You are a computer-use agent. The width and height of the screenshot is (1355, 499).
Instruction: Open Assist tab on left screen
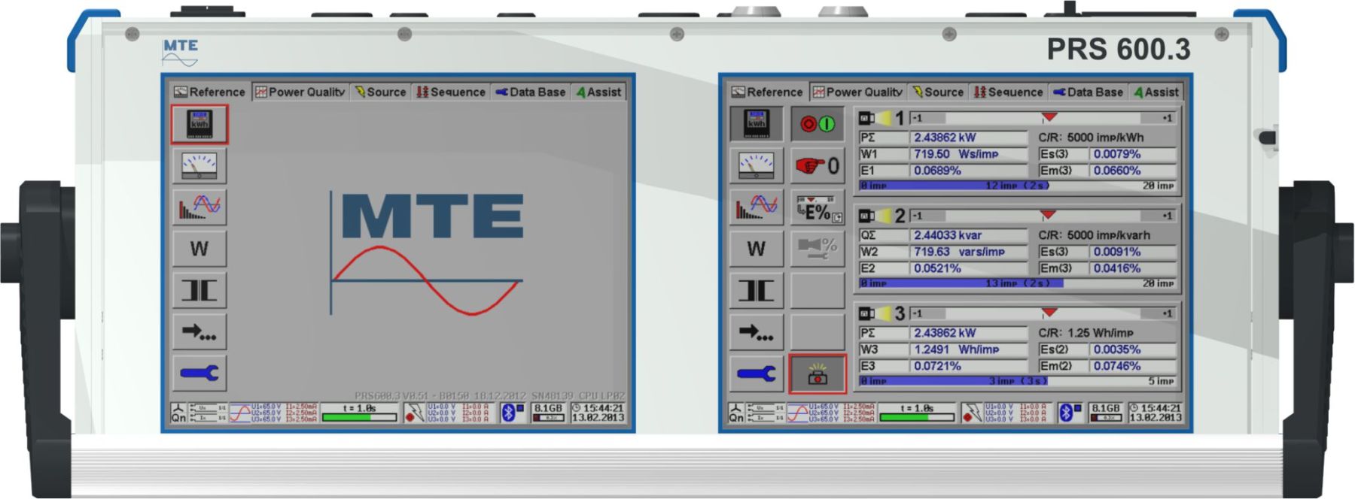(x=598, y=92)
